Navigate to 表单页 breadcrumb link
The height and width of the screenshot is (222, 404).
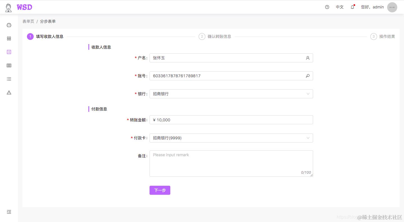coord(28,21)
